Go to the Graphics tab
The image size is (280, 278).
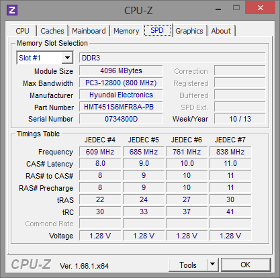189,31
